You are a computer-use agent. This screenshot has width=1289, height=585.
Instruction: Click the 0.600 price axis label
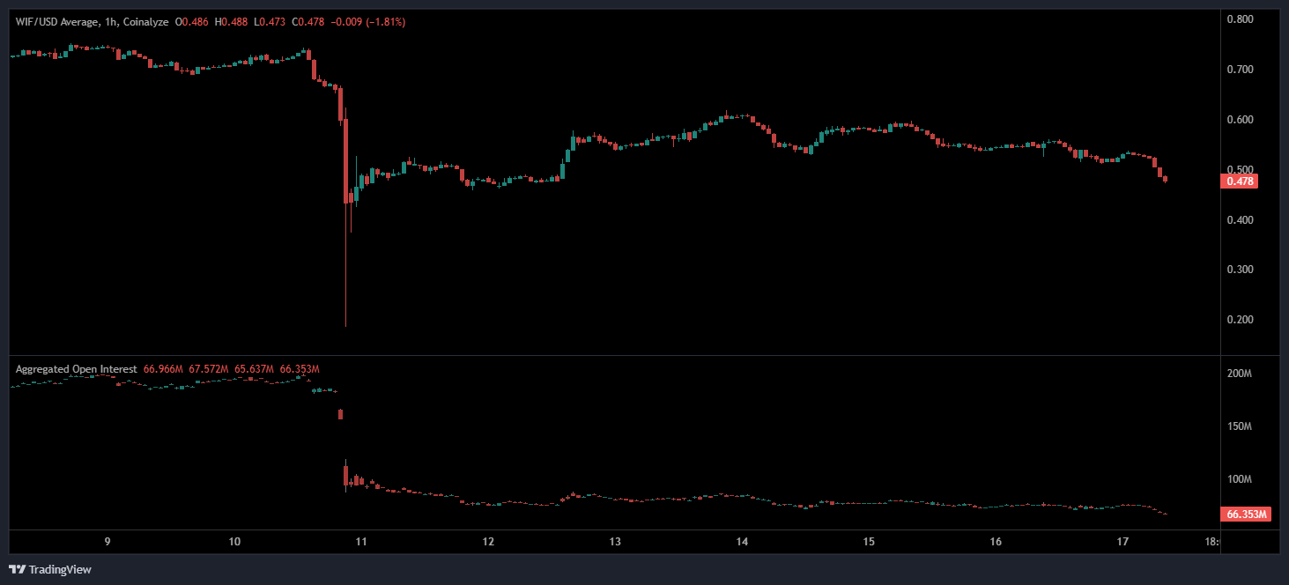click(1240, 120)
